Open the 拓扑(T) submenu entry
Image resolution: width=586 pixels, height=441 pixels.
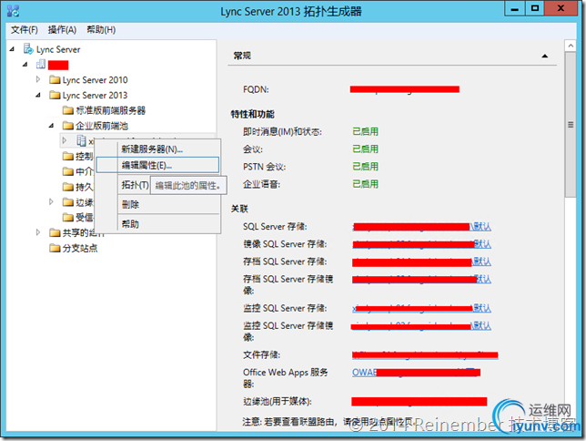click(135, 185)
